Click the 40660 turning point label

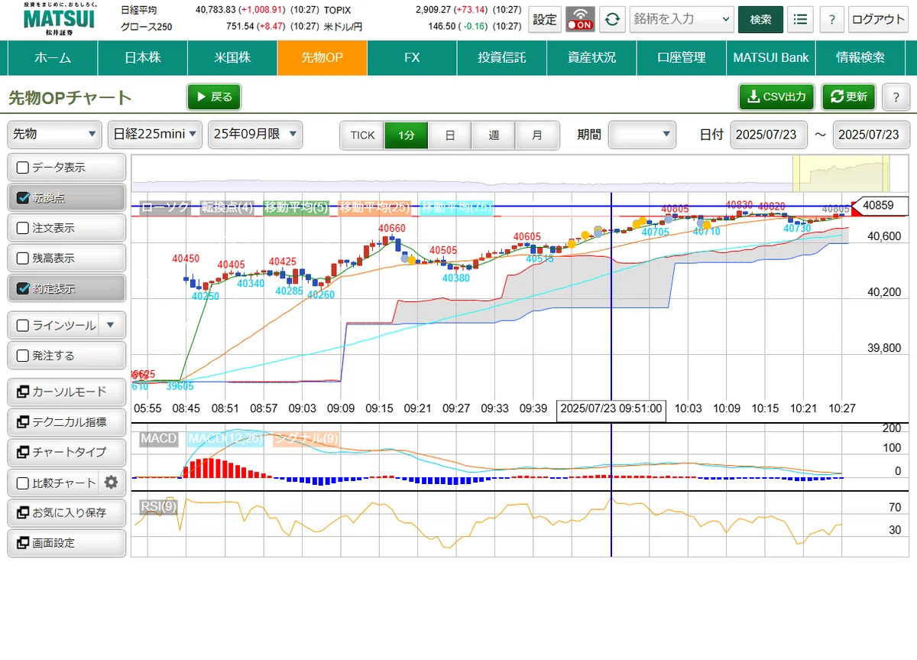(x=392, y=228)
